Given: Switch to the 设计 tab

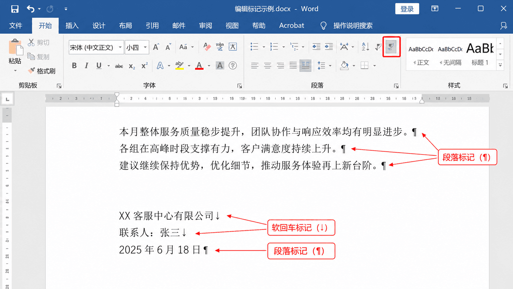Looking at the screenshot, I should 99,25.
